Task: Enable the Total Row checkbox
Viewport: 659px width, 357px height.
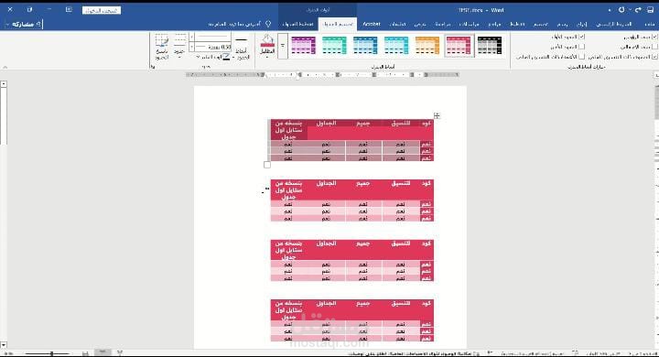Action: point(654,47)
